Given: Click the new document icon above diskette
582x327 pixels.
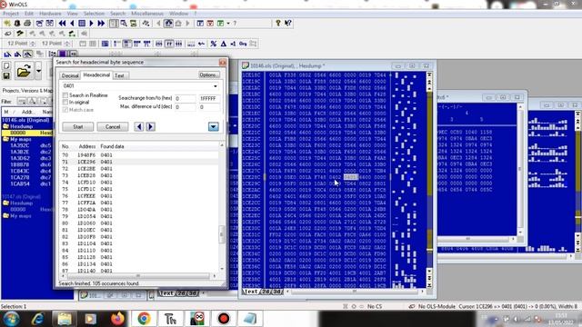Looking at the screenshot, I should [6, 66].
